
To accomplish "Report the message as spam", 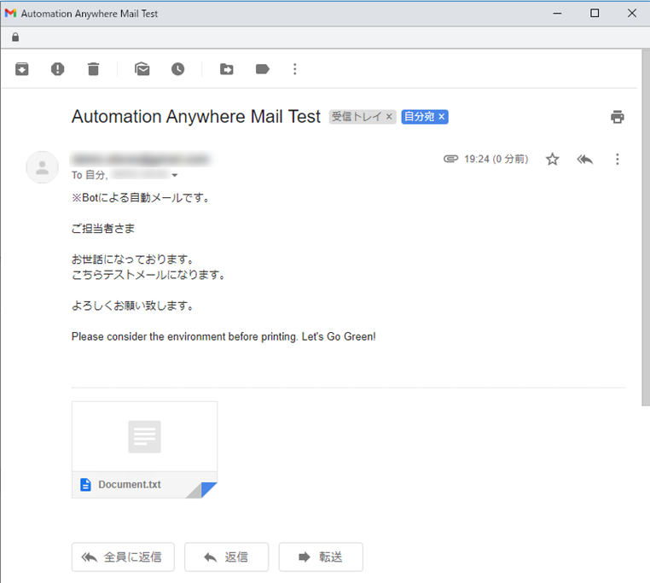I will 58,69.
